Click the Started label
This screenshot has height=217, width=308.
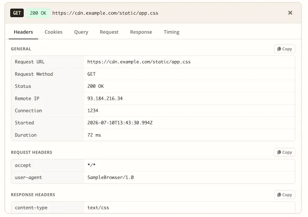(x=24, y=123)
